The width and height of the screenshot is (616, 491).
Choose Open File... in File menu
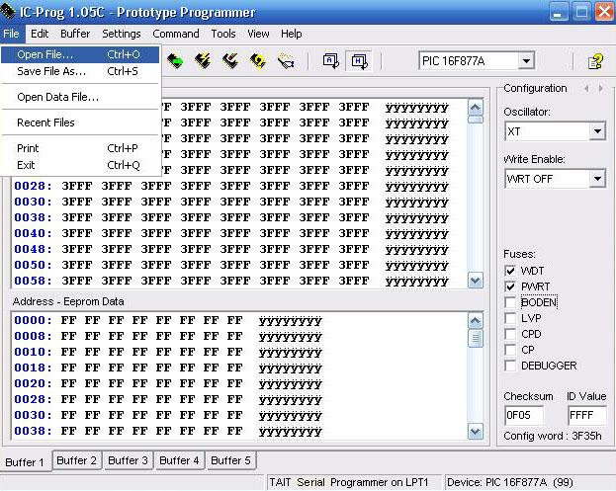[80, 54]
